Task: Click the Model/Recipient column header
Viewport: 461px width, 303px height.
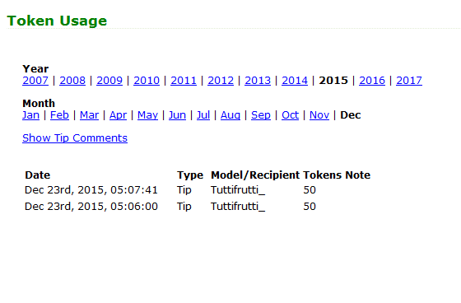Action: coord(255,175)
